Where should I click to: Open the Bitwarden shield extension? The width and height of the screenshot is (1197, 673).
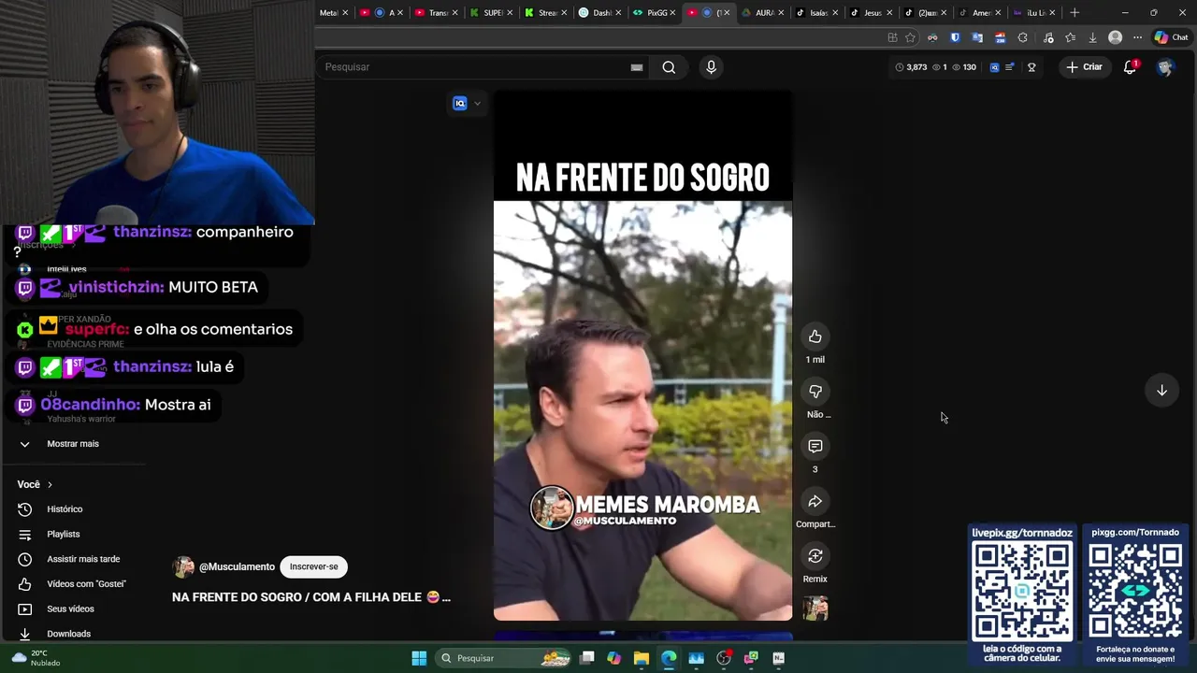click(x=955, y=37)
